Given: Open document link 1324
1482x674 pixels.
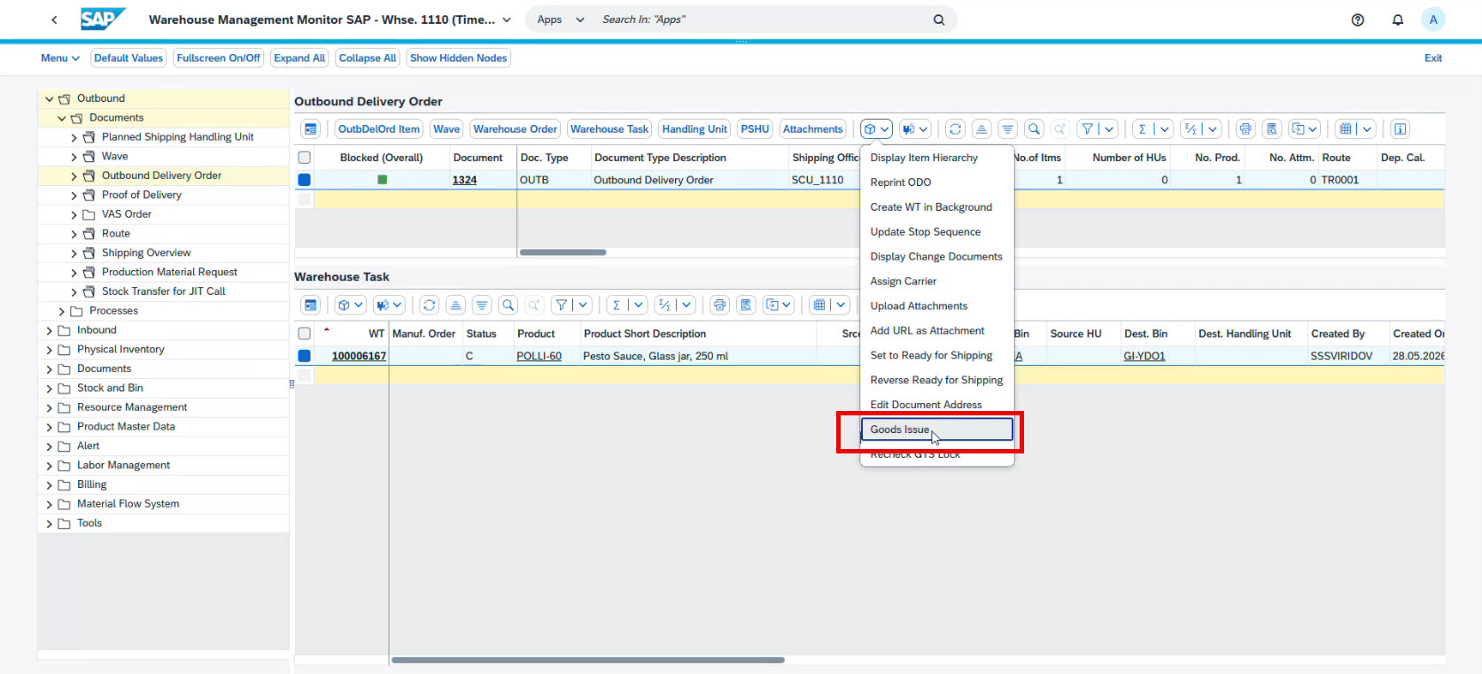Looking at the screenshot, I should [x=464, y=180].
